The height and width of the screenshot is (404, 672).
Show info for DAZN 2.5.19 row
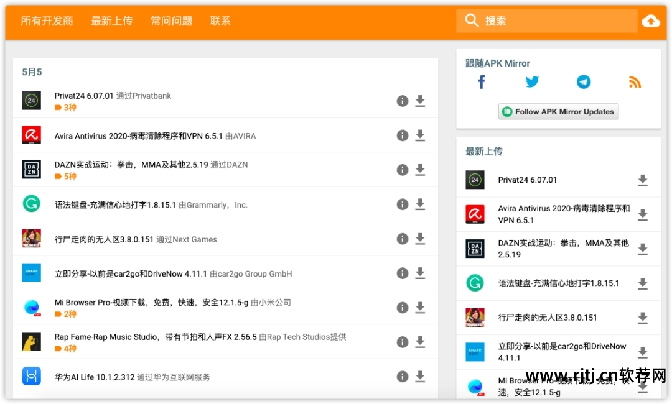(x=402, y=170)
